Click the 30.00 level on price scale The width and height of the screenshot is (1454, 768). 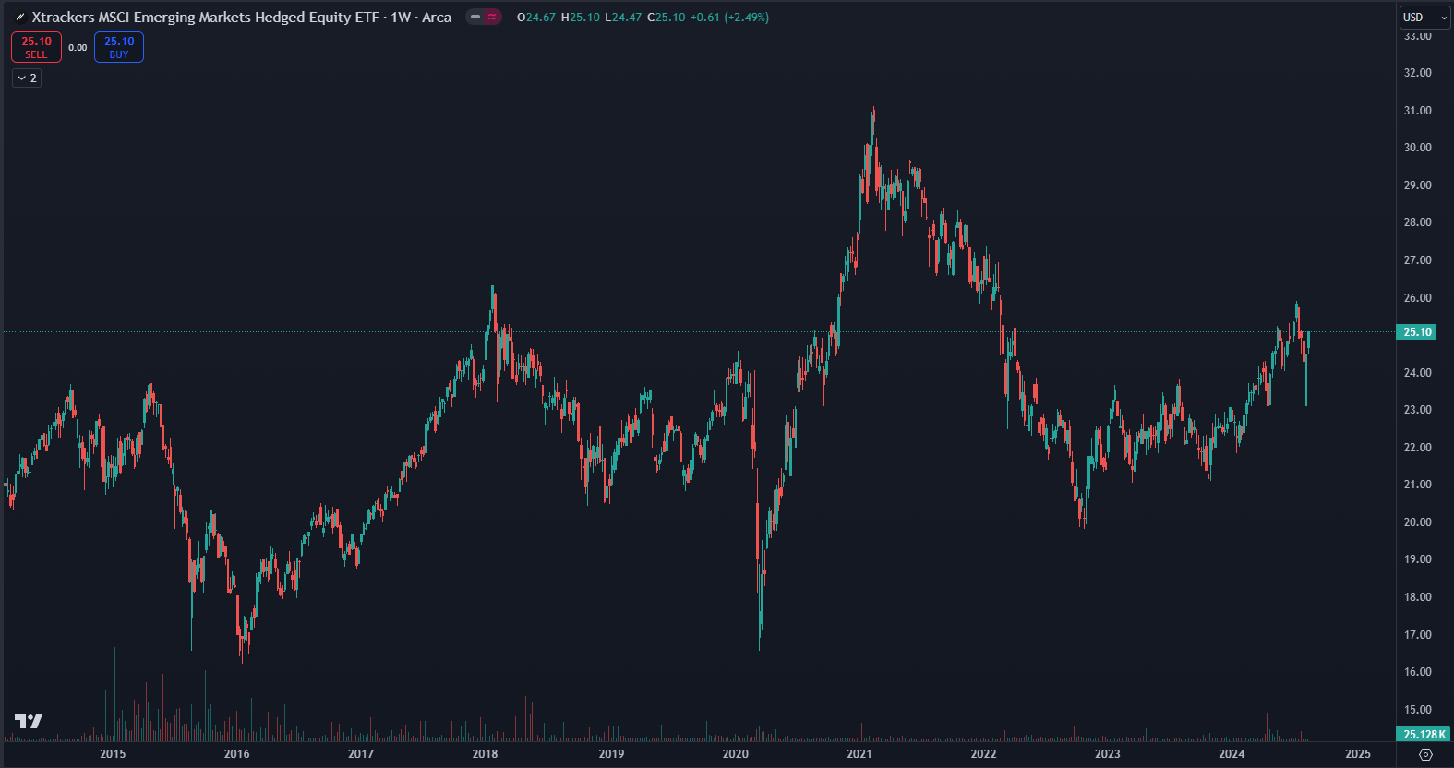point(1417,148)
